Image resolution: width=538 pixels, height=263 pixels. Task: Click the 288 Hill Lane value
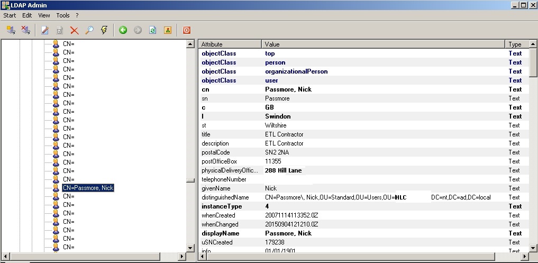coord(283,170)
